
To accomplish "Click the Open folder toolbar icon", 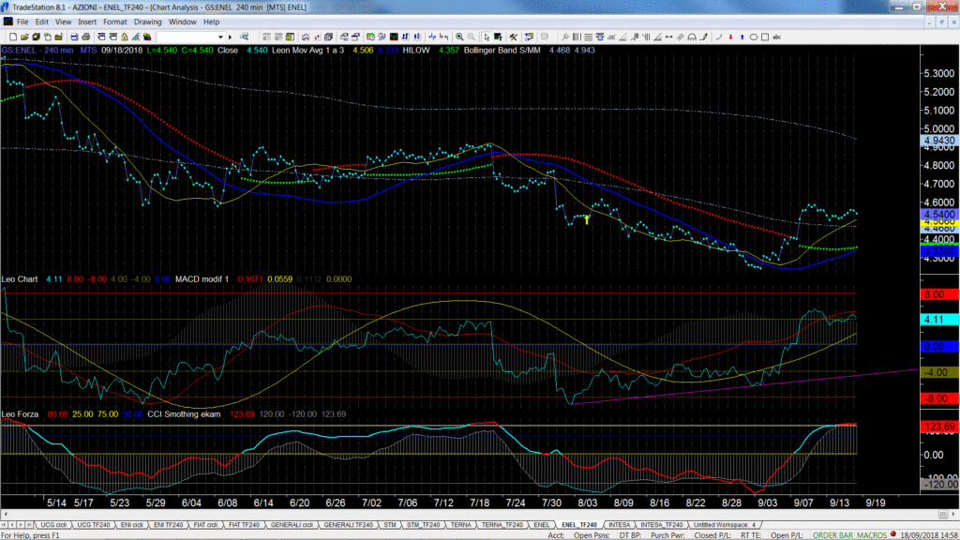I will (x=24, y=37).
